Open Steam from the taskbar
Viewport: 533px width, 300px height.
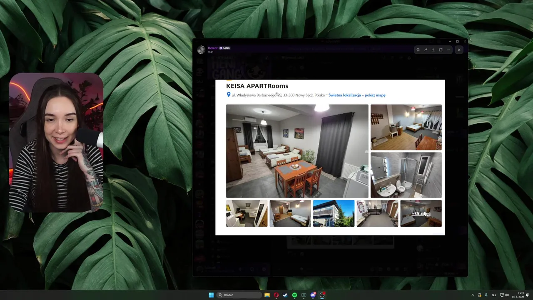[x=285, y=295]
